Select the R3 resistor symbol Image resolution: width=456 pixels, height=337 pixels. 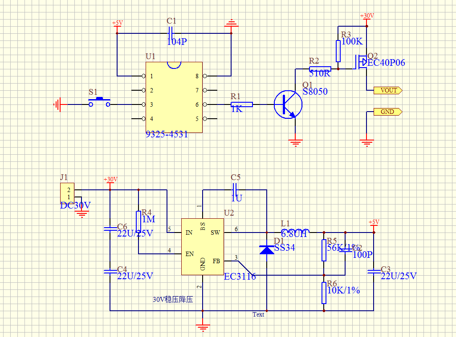[x=338, y=51]
